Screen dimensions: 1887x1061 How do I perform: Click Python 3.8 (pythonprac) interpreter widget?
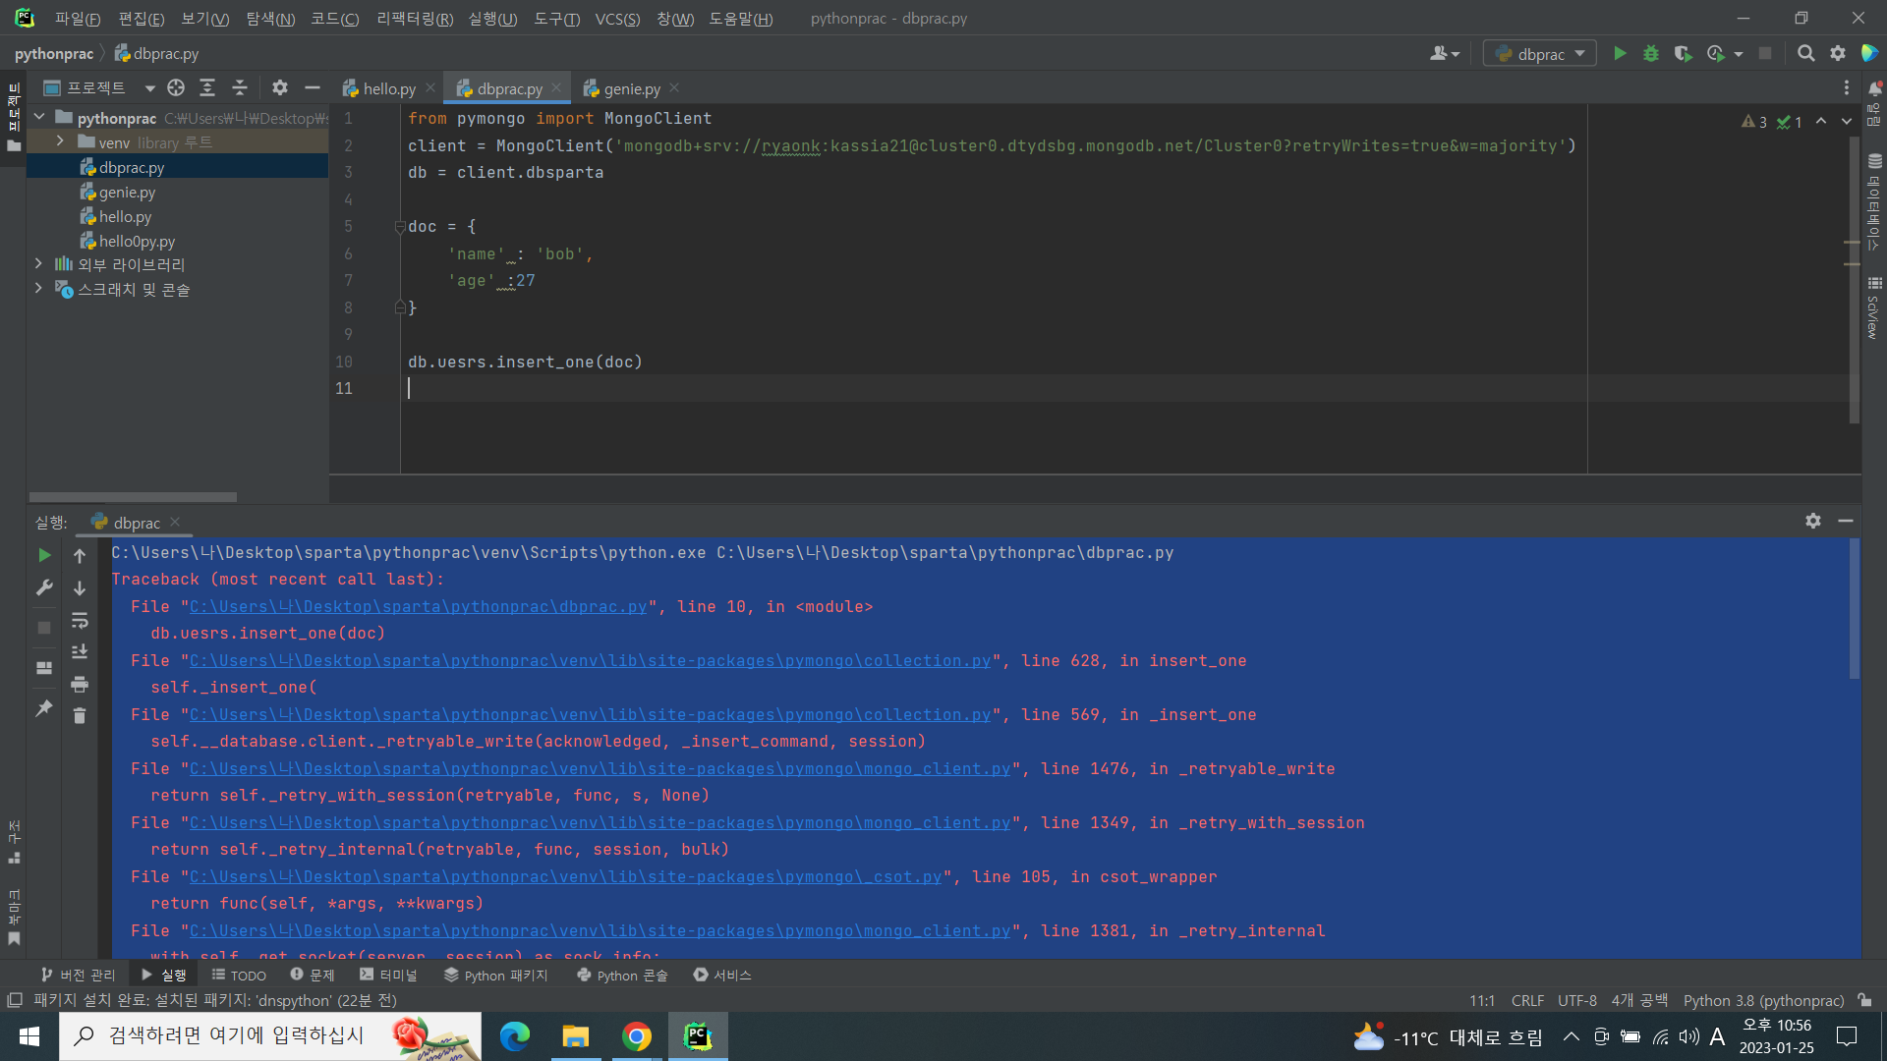coord(1763,1001)
